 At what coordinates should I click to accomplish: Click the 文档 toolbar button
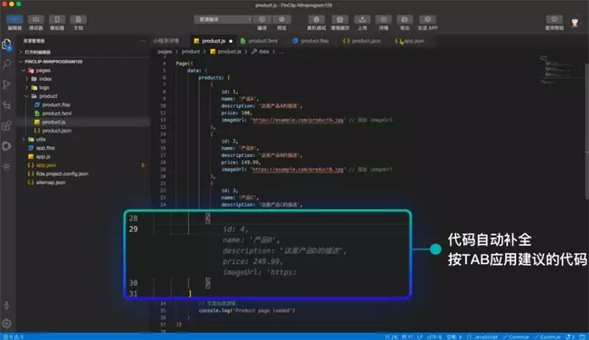click(78, 23)
